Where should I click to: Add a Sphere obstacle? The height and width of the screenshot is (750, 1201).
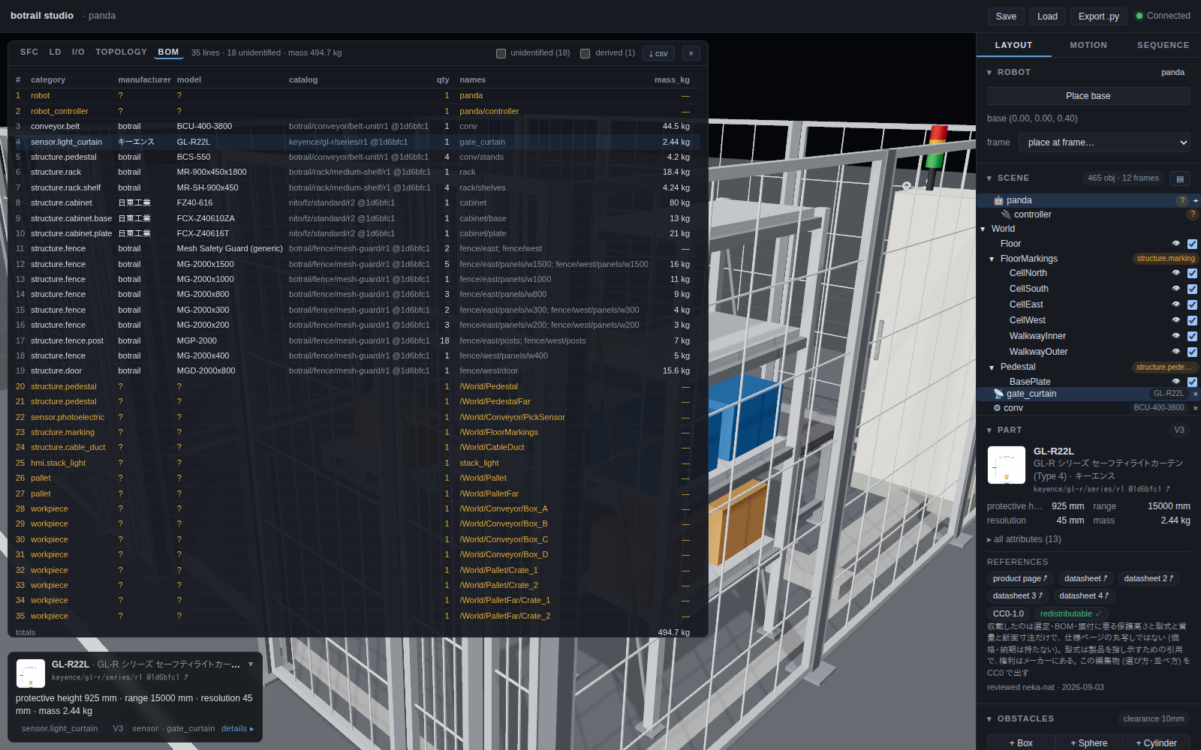pos(1089,742)
